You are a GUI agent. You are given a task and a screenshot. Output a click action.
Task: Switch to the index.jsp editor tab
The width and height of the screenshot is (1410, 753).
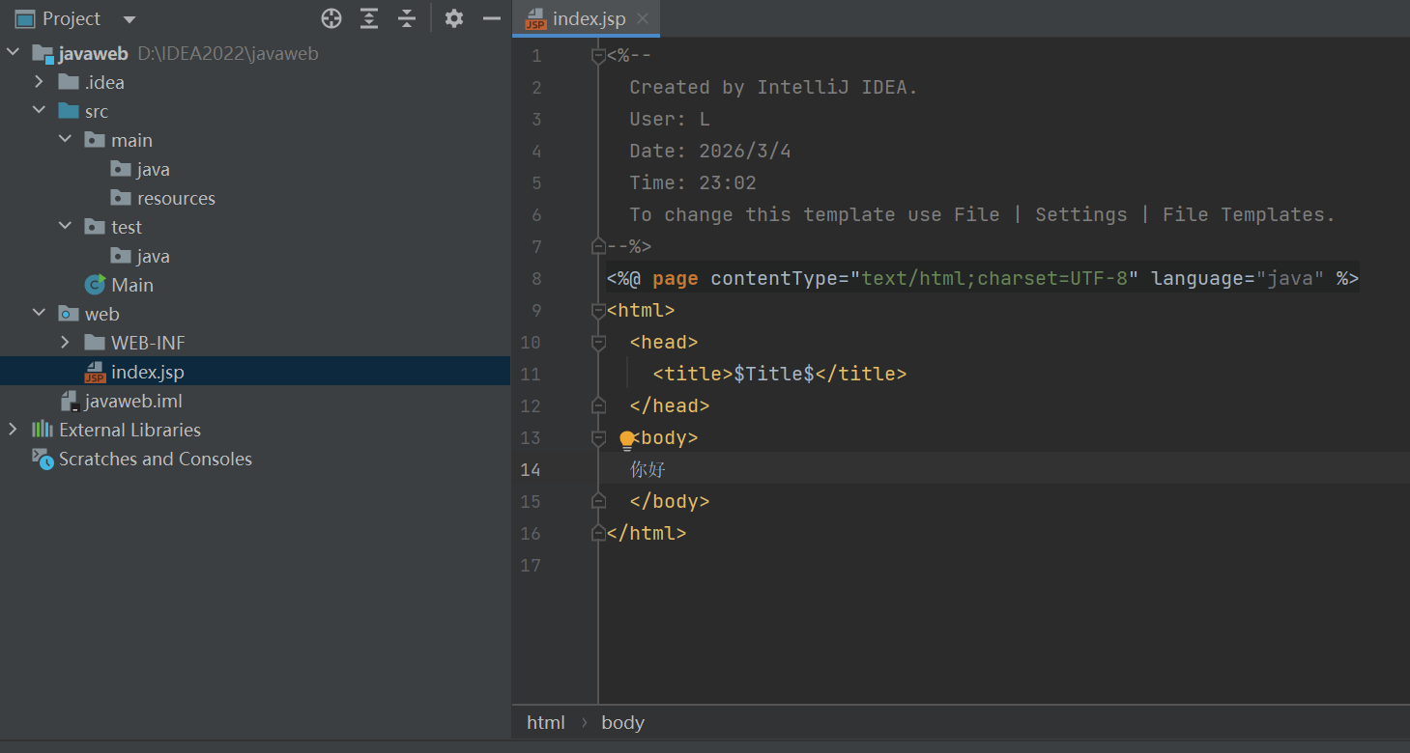coord(588,18)
